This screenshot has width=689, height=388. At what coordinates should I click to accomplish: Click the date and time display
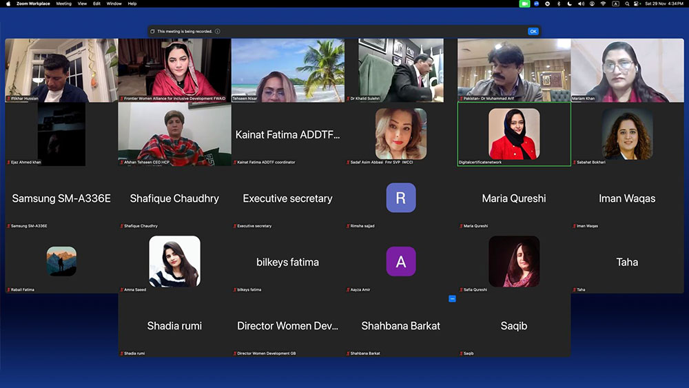[x=664, y=3]
